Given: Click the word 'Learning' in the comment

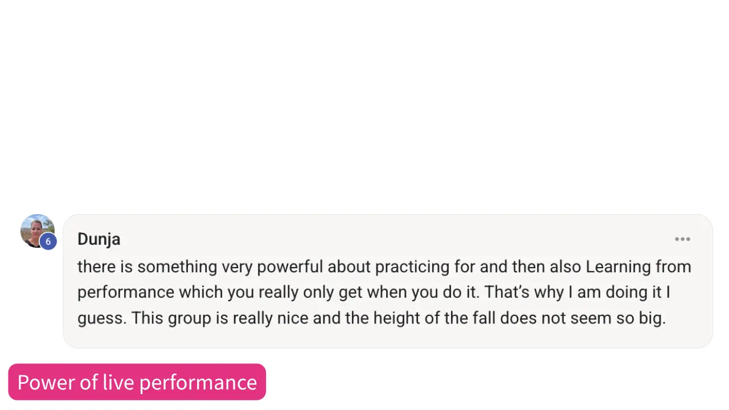Looking at the screenshot, I should click(618, 267).
